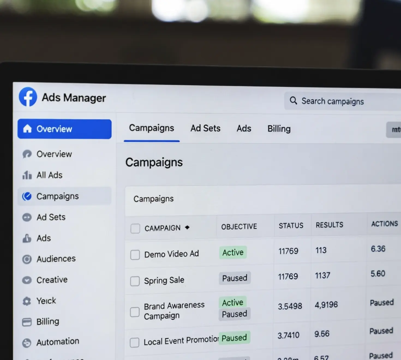Image resolution: width=401 pixels, height=360 pixels.
Task: Switch to the Ad Sets top tab
Action: [x=205, y=128]
